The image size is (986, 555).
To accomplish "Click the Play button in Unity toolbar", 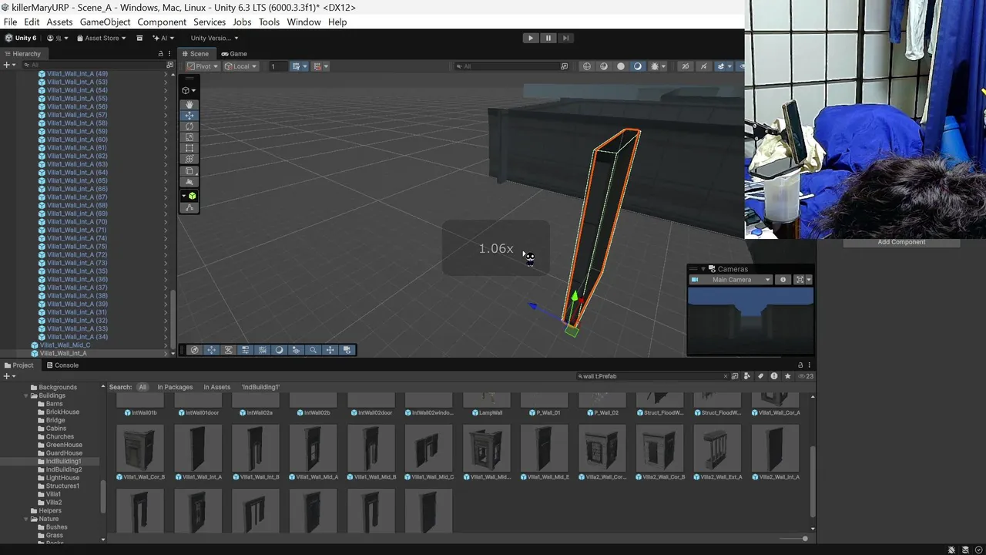I will [x=530, y=38].
